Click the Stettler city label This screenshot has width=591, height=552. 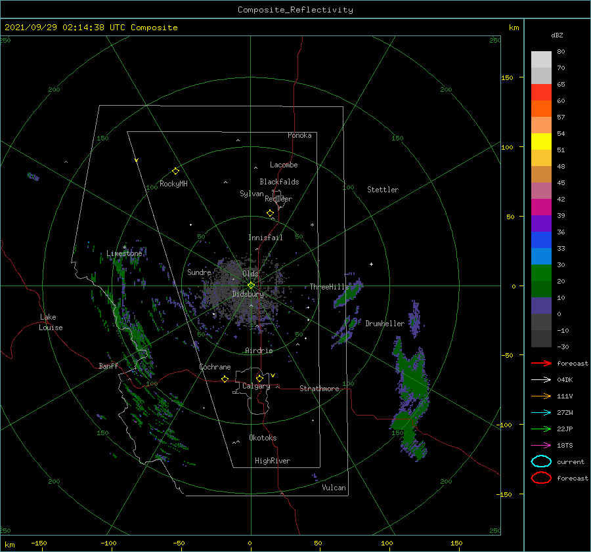tap(383, 190)
